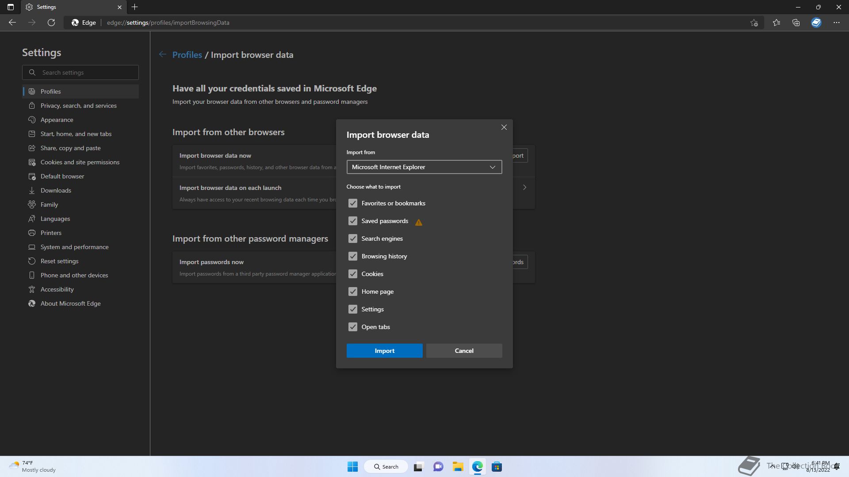This screenshot has height=477, width=849.
Task: Click the Search settings field
Action: click(x=80, y=72)
